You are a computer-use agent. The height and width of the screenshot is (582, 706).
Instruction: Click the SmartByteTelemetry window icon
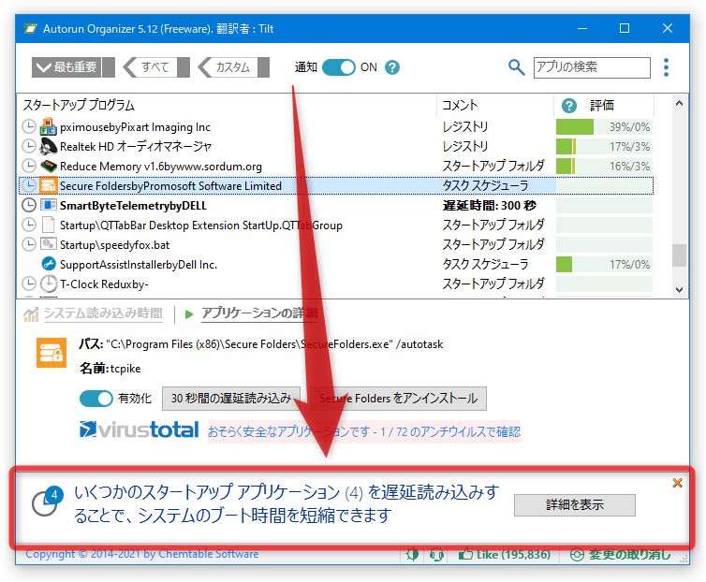[48, 205]
